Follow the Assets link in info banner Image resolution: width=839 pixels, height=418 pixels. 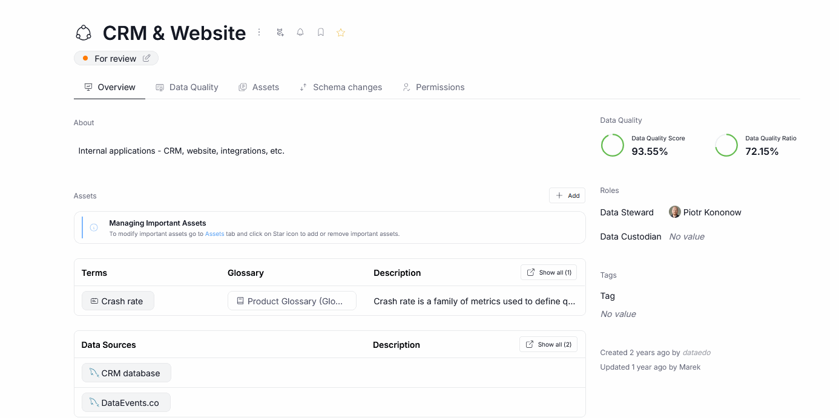click(214, 233)
